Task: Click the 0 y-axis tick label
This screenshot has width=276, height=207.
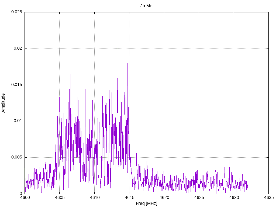Action: [x=21, y=194]
